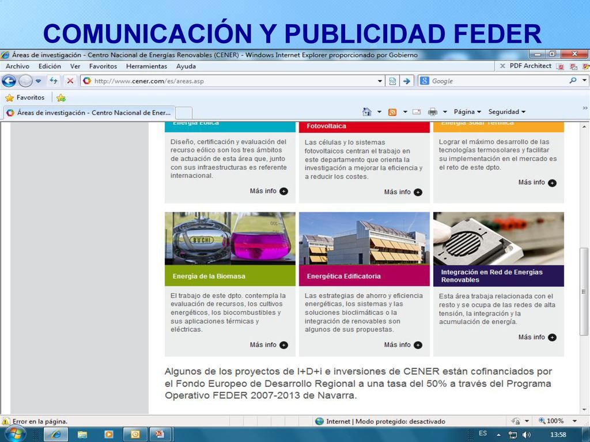The image size is (590, 442).
Task: Open Más info under Energía de la Biomasa
Action: click(268, 345)
